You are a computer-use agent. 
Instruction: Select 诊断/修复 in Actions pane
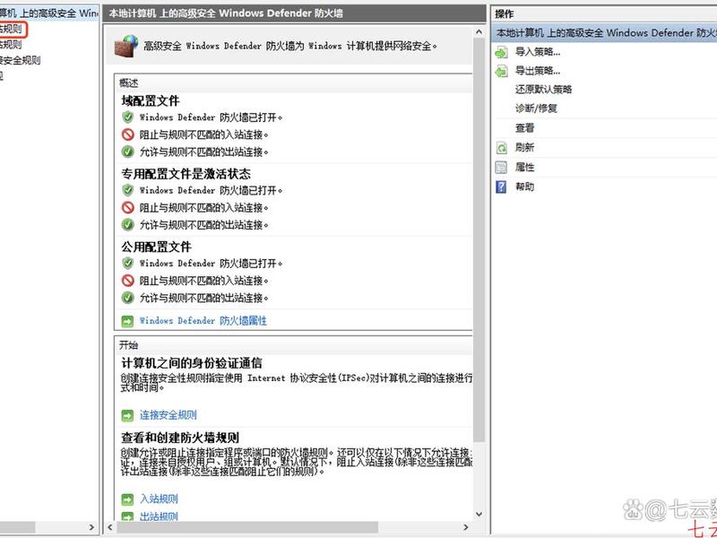point(536,108)
